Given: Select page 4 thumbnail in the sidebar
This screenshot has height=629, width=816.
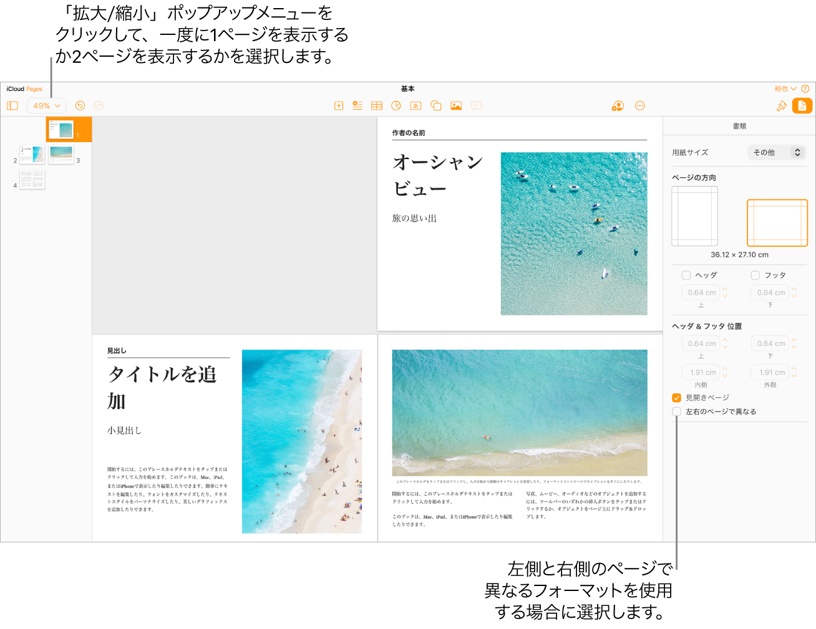Looking at the screenshot, I should (31, 180).
